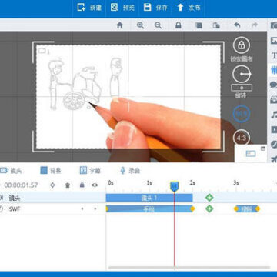Select the 镜头 track row
The height and width of the screenshot is (277, 277).
(x=52, y=198)
